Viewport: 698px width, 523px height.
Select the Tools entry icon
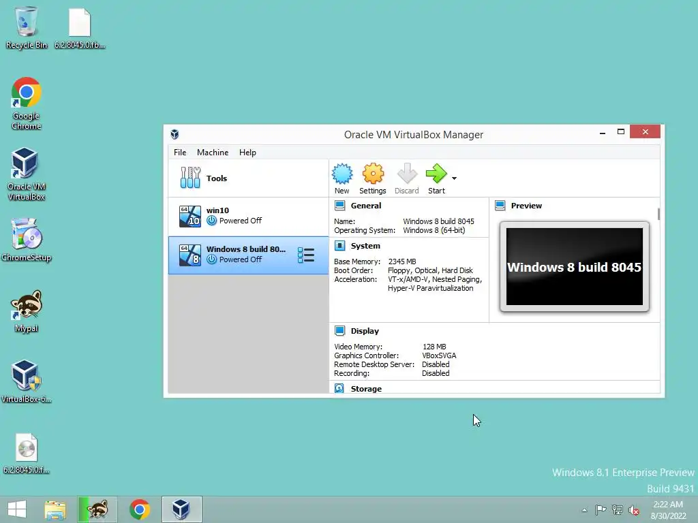coord(191,178)
